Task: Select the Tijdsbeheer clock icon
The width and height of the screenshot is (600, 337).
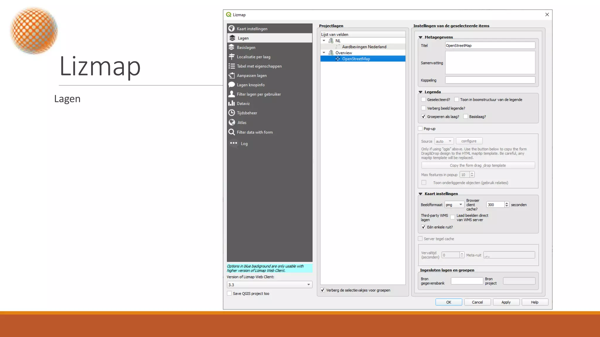Action: [x=231, y=113]
